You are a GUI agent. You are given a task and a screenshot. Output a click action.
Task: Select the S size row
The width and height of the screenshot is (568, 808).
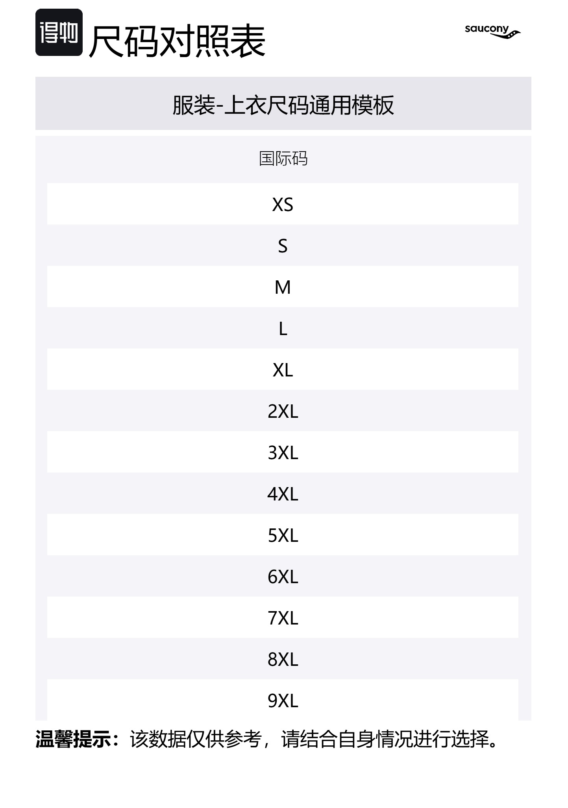coord(283,246)
